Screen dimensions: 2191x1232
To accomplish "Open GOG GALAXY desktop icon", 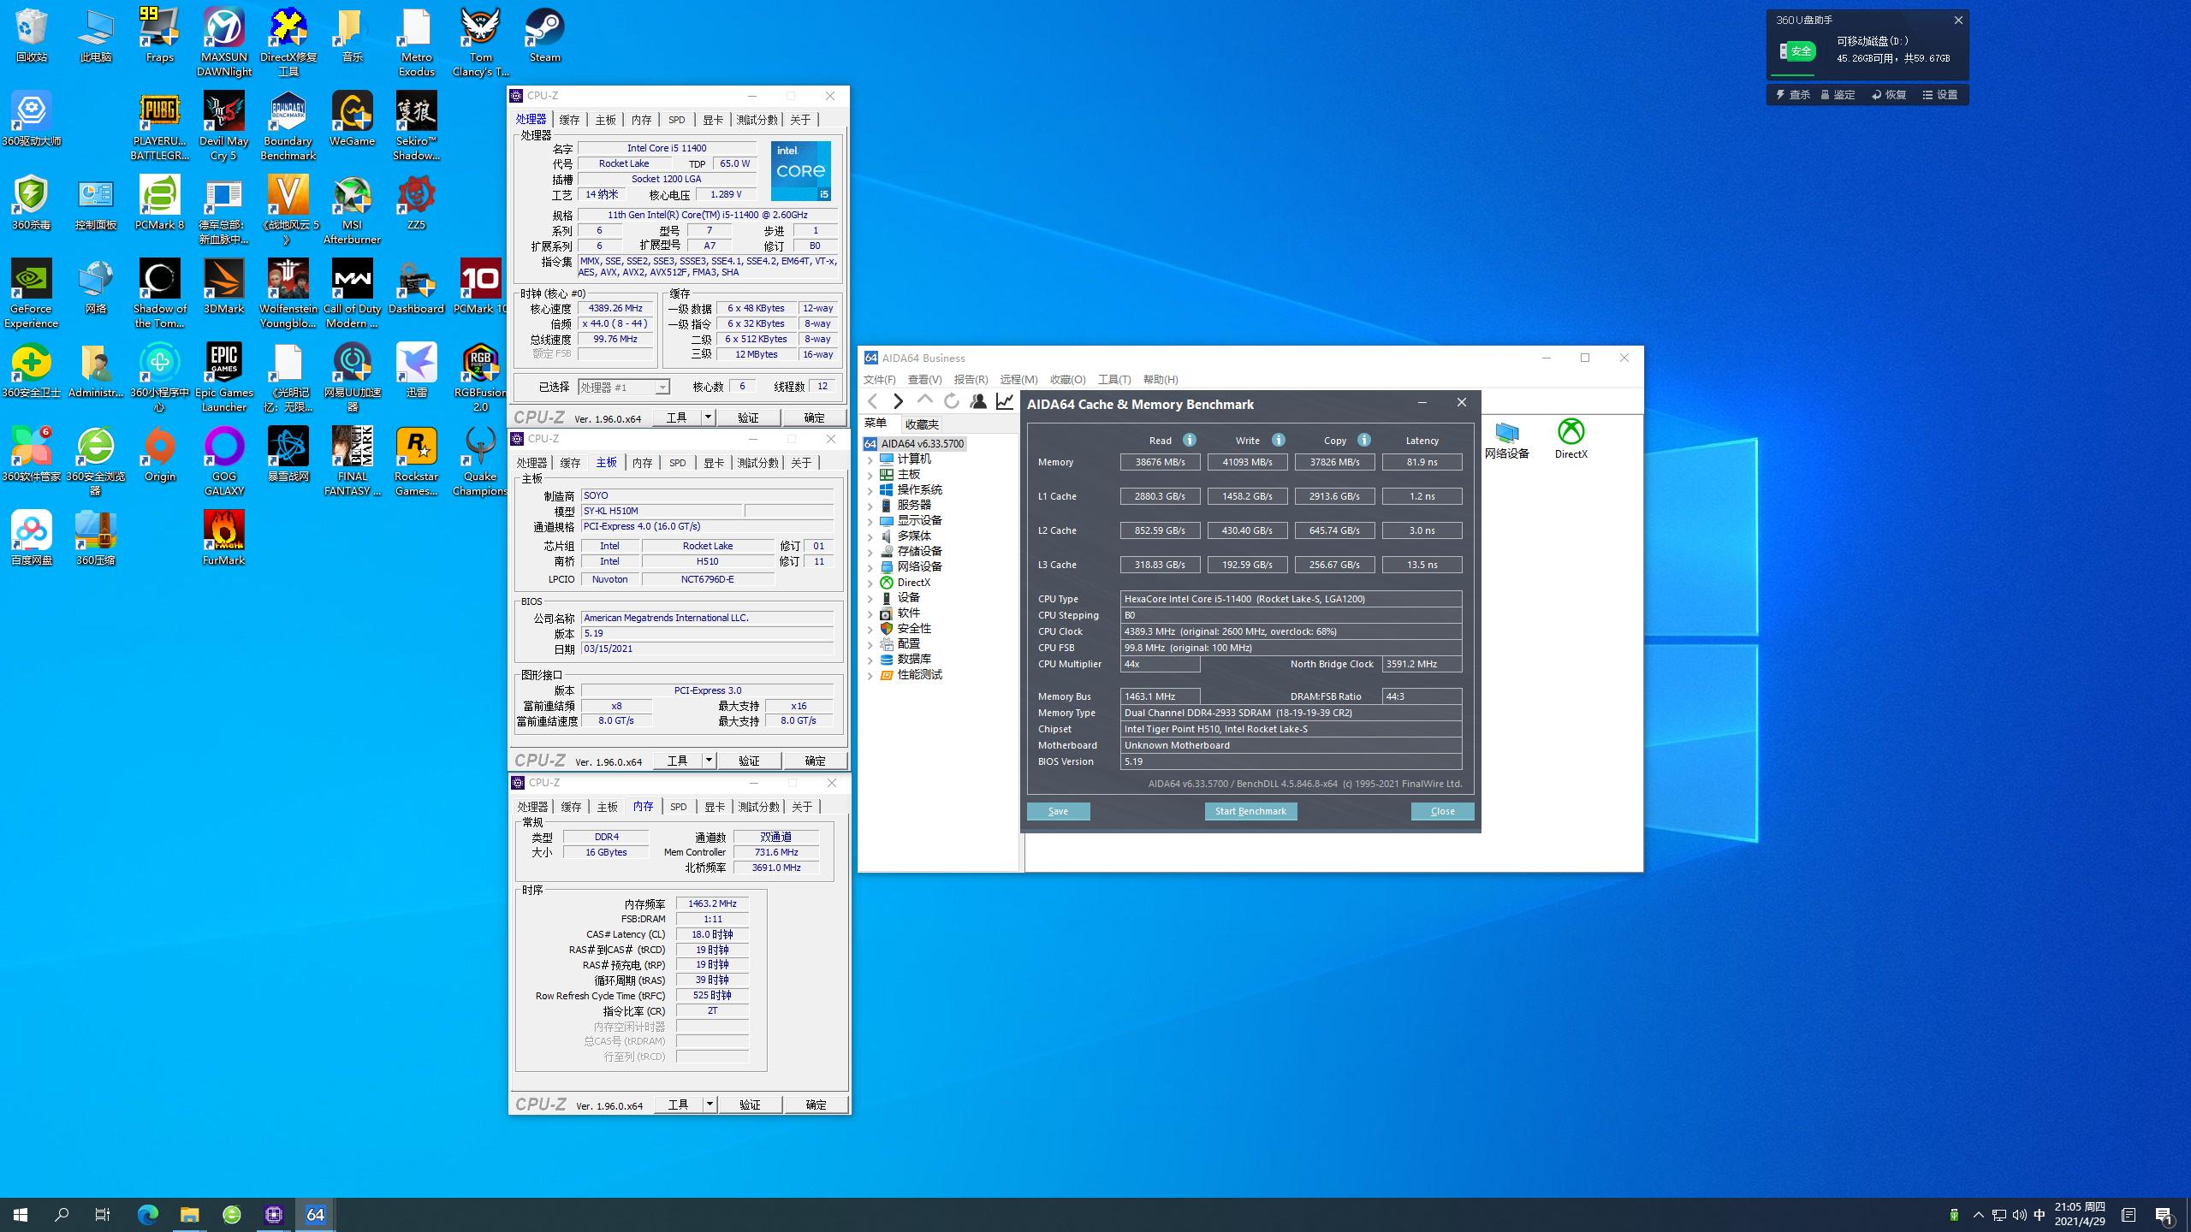I will (223, 462).
